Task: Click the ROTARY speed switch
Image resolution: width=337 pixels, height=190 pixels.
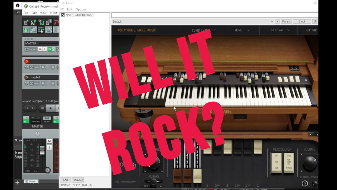Action: click(x=153, y=181)
